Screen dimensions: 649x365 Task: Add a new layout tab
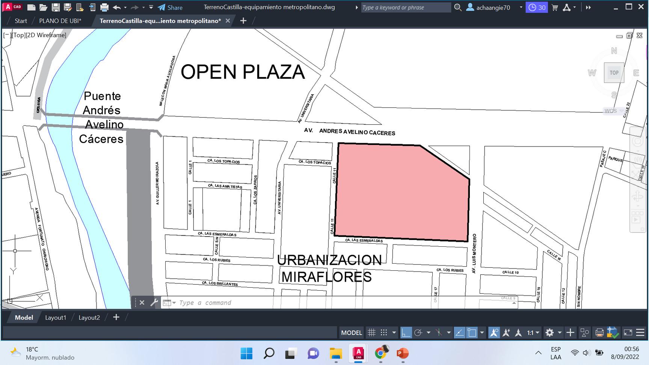pos(116,317)
